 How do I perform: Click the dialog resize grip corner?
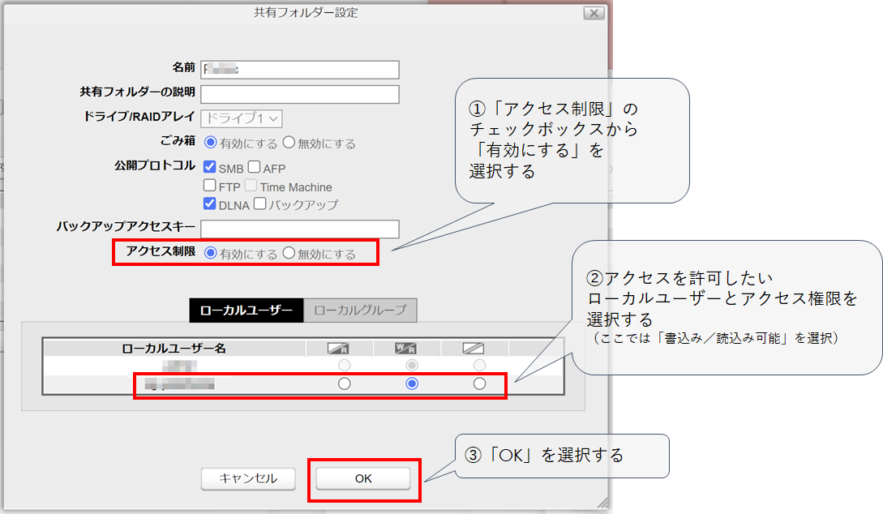[x=602, y=501]
